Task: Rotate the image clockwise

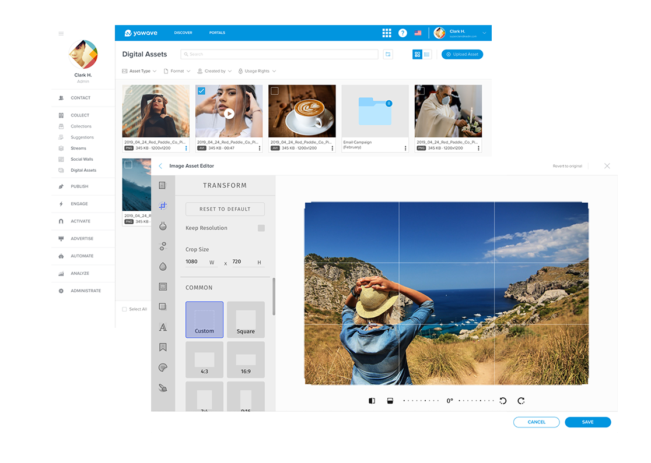Action: [521, 401]
